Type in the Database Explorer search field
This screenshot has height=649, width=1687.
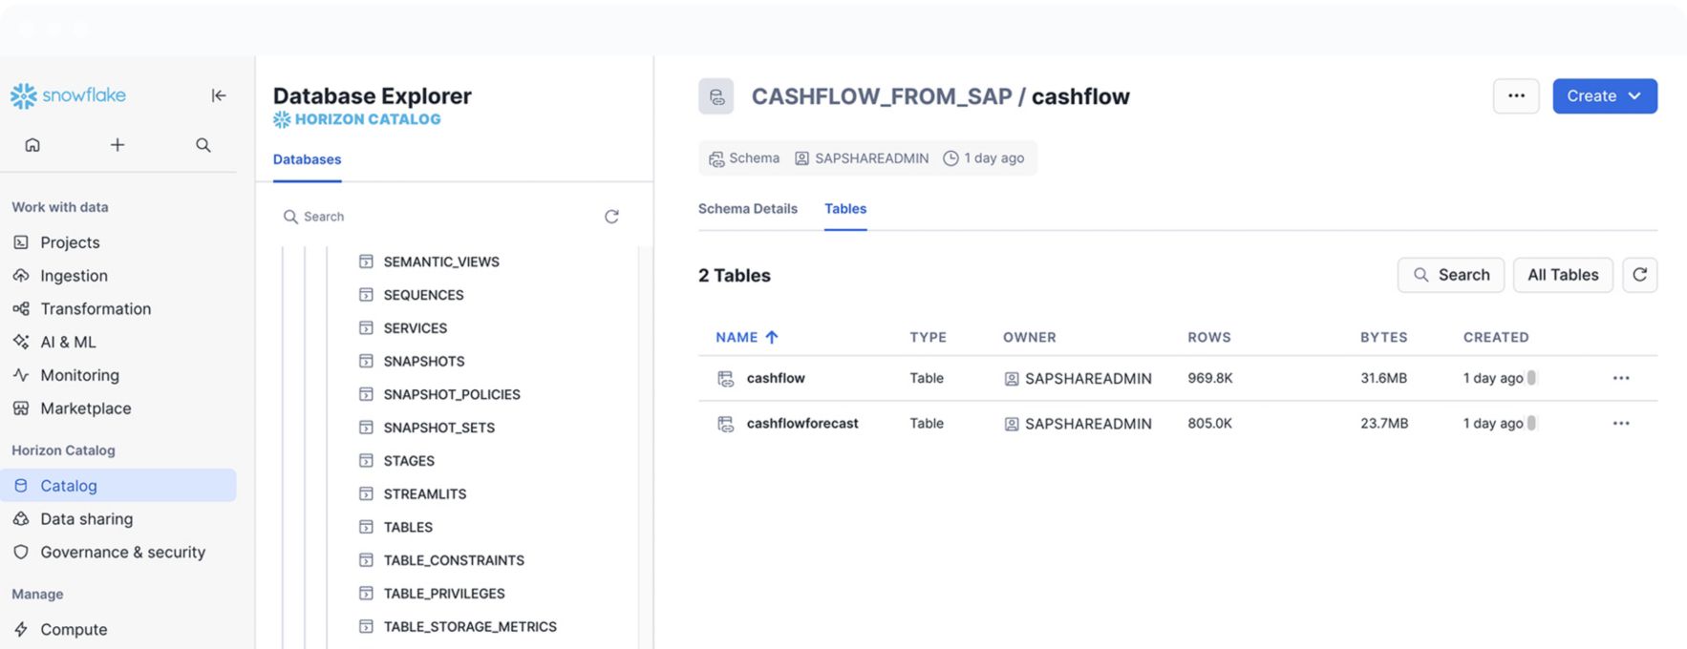tap(439, 217)
